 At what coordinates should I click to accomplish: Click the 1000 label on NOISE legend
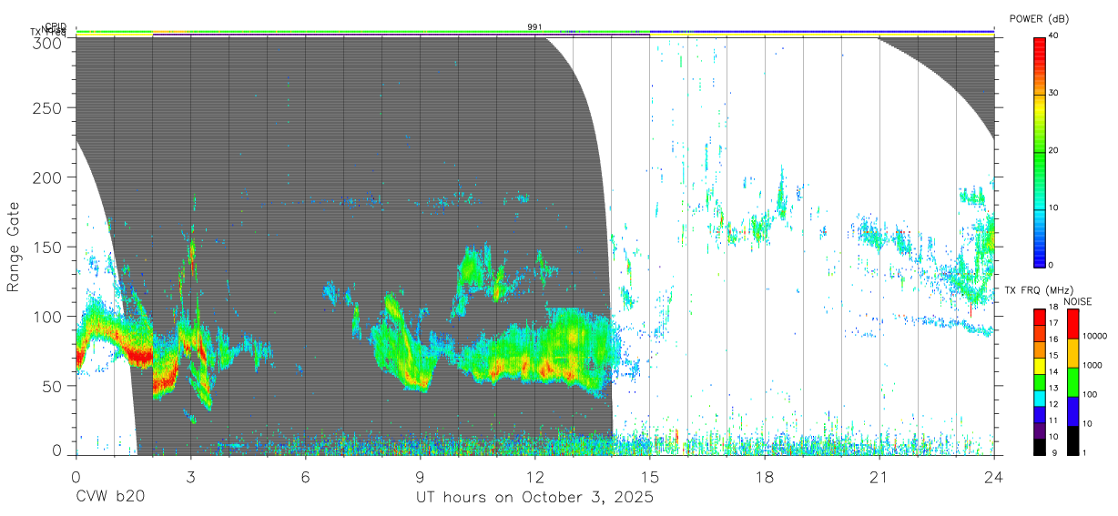coord(1093,365)
